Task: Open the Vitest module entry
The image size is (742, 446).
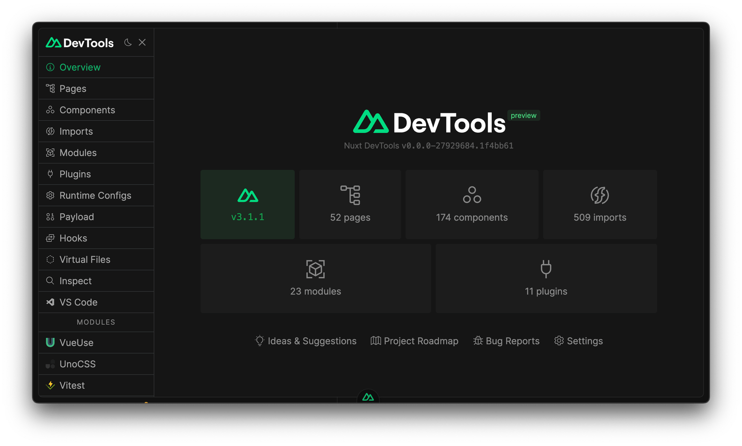Action: (50, 385)
